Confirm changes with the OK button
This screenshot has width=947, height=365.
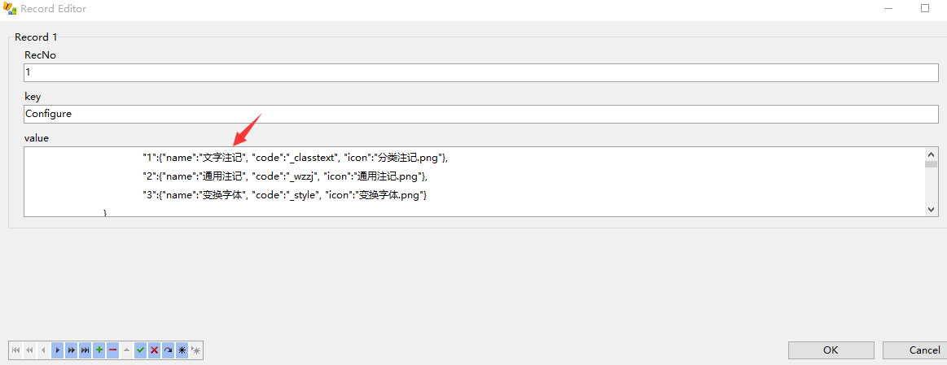click(831, 350)
